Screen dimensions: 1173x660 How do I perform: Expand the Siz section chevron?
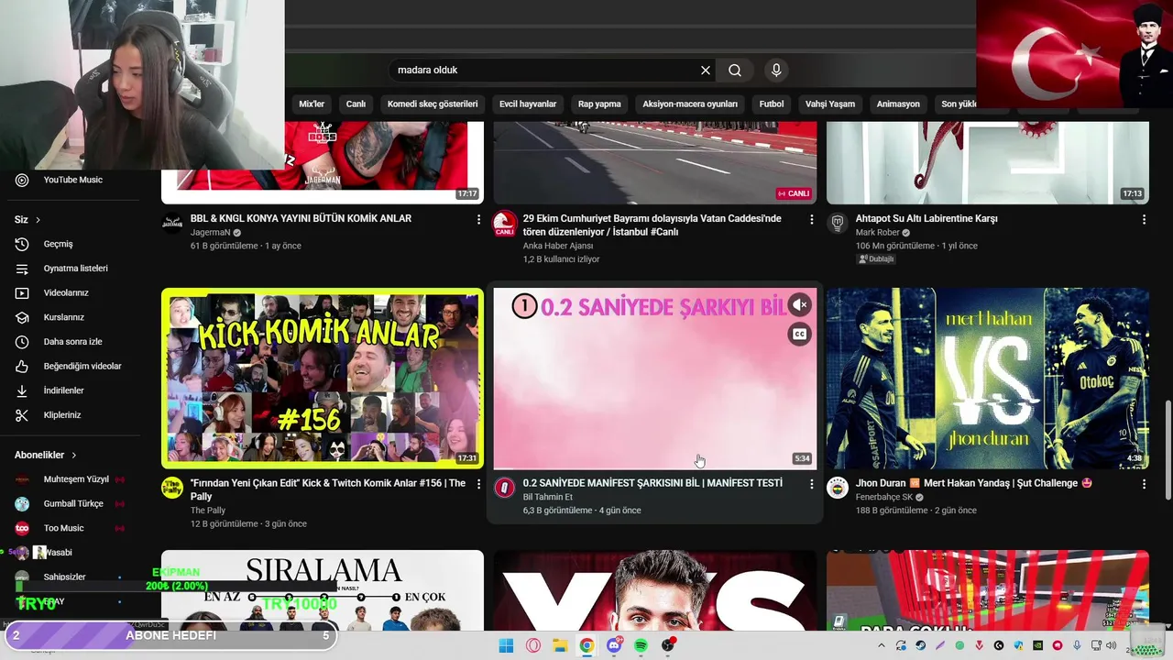pyautogui.click(x=38, y=220)
